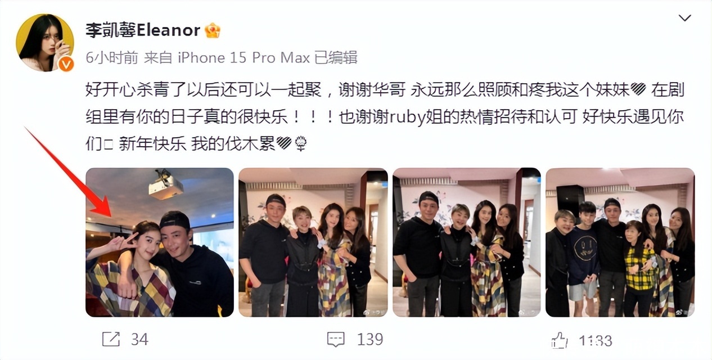This screenshot has width=712, height=360.
Task: Tap the crown membership icon beside username
Action: (212, 30)
